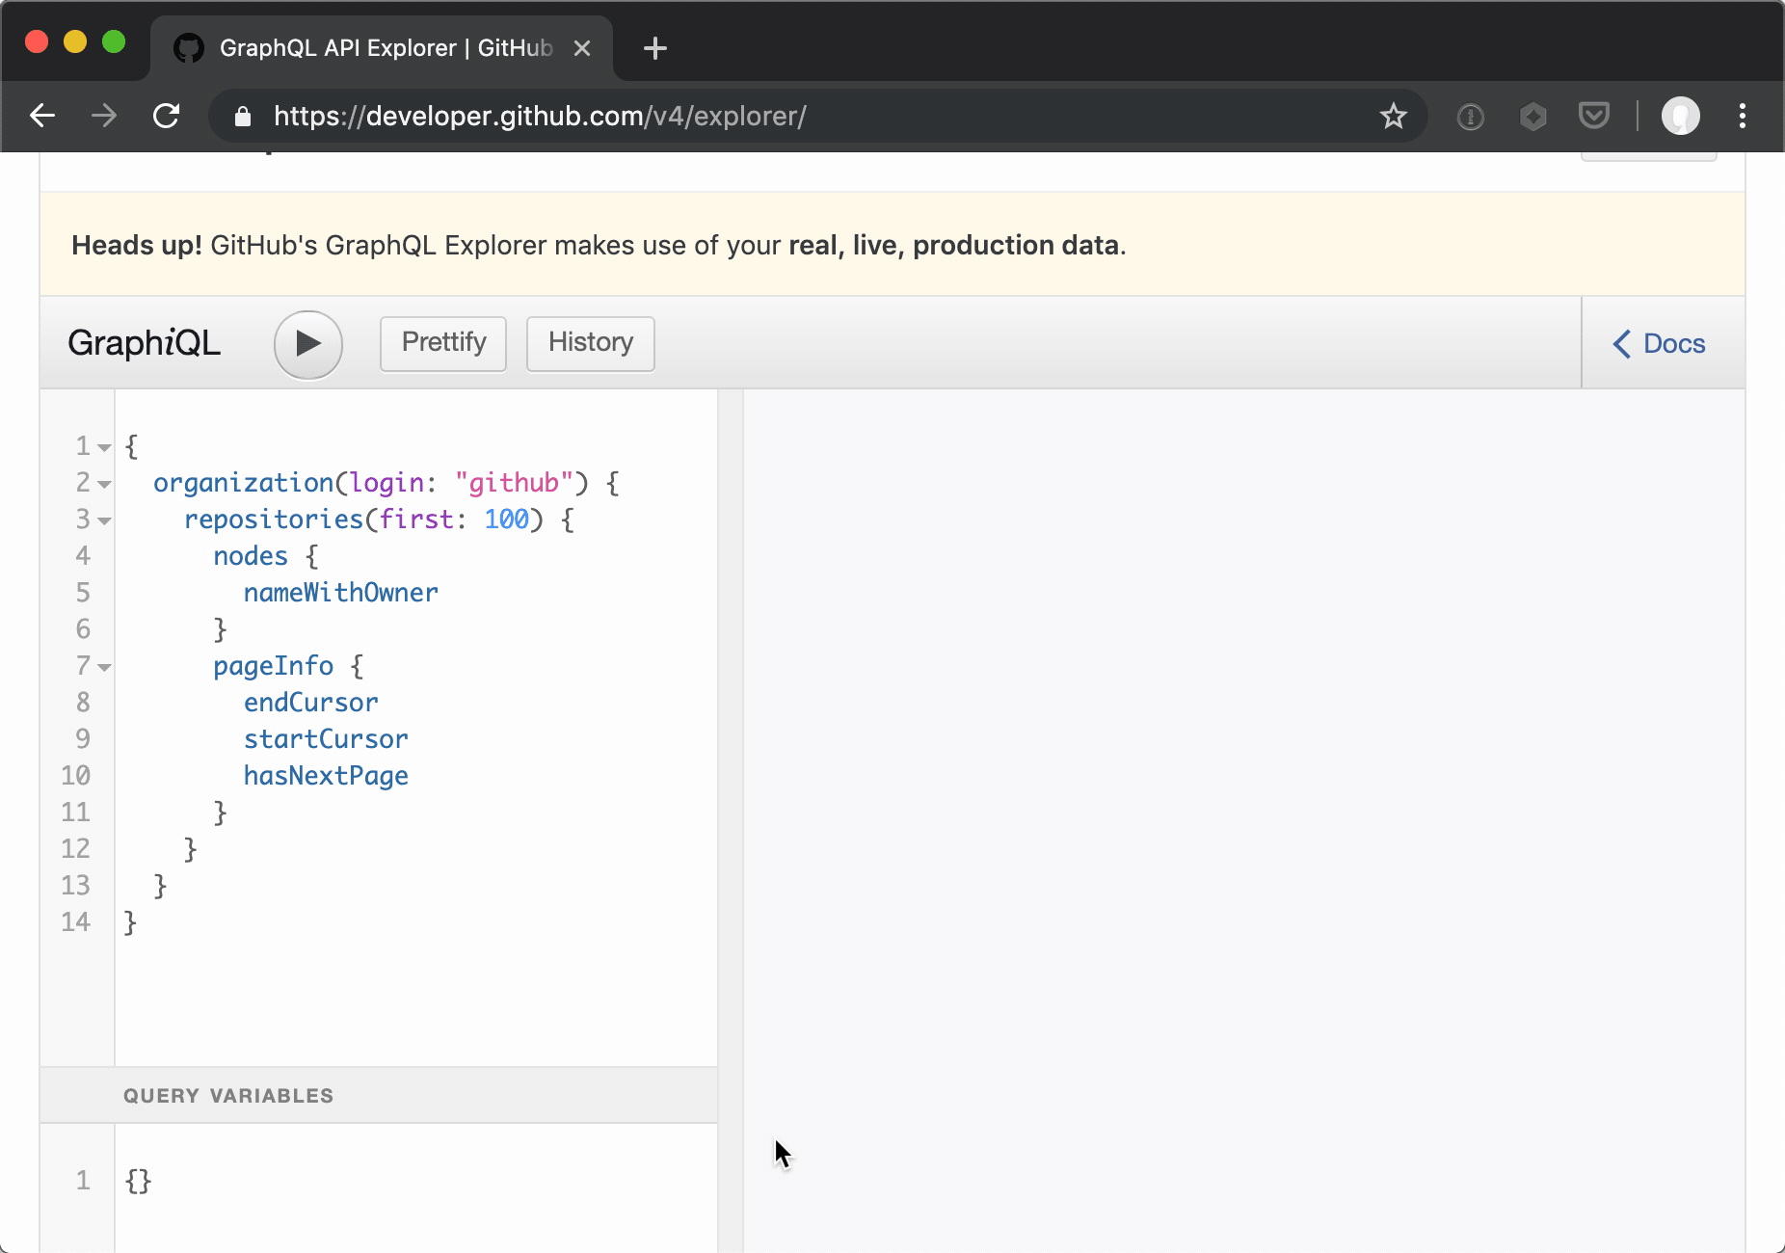Click the back navigation arrow
Screen dimensions: 1785x1253
(x=41, y=116)
